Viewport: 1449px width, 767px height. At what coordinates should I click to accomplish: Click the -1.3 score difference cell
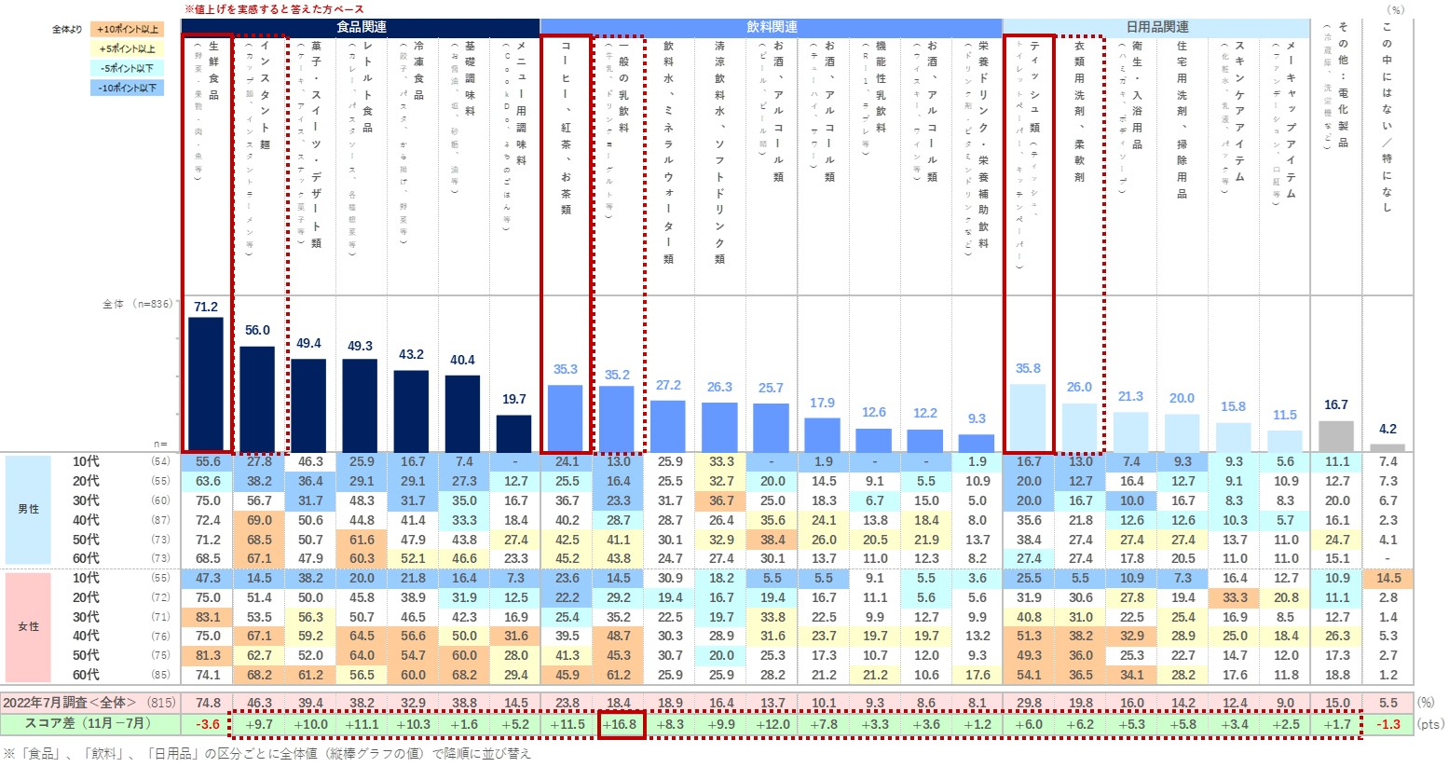pos(1387,724)
